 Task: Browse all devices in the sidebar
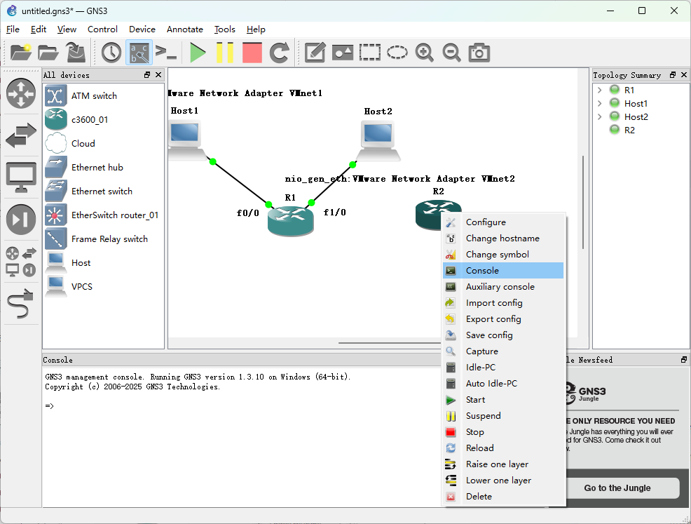[21, 261]
